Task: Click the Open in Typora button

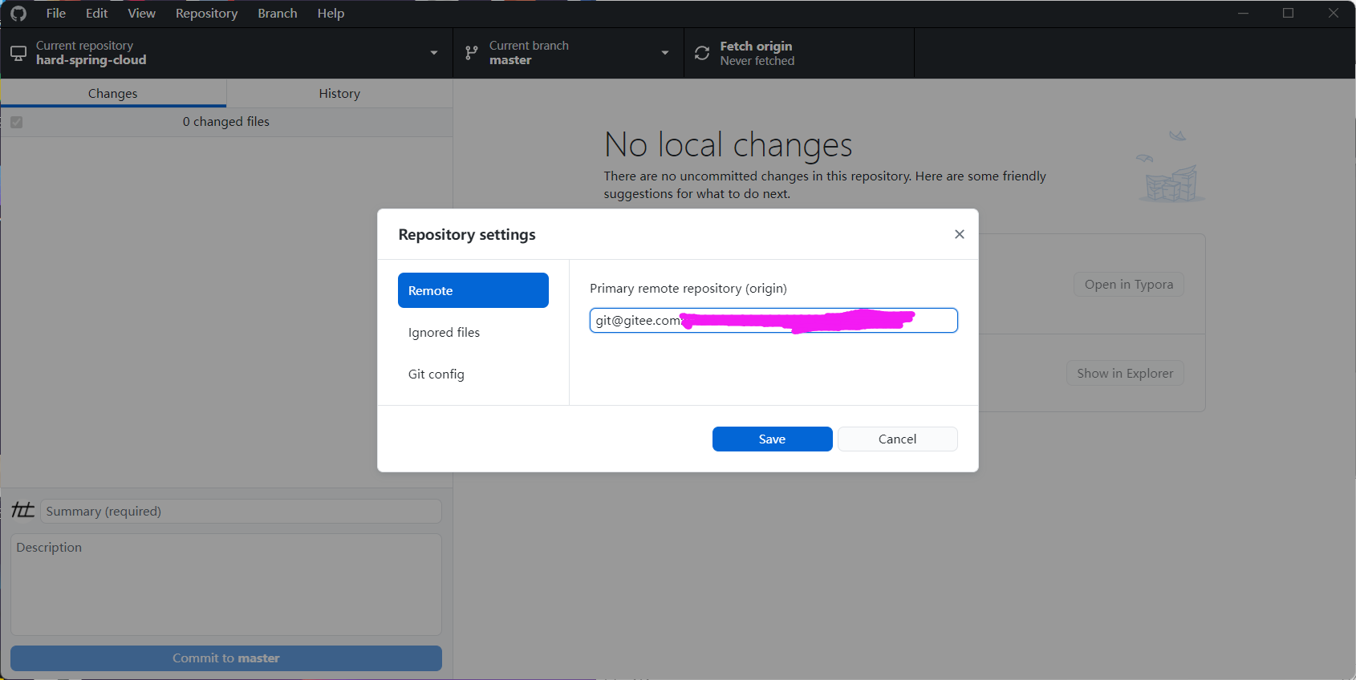Action: (x=1128, y=284)
